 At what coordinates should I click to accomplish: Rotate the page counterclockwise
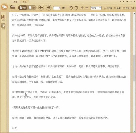(x=71, y=8)
